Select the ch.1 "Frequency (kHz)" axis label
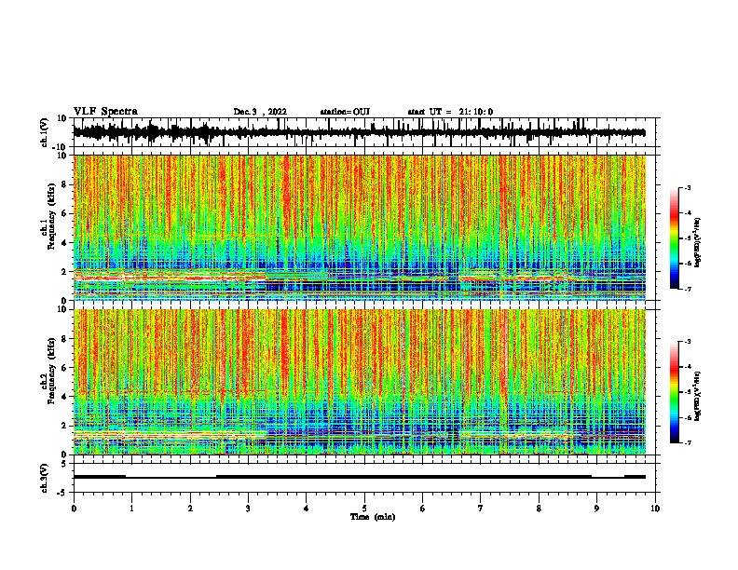This screenshot has height=570, width=738. (x=51, y=216)
